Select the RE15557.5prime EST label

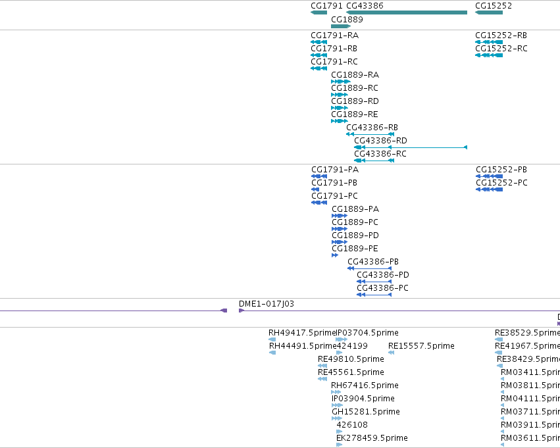(421, 346)
